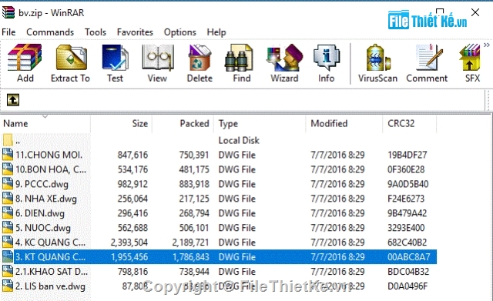The width and height of the screenshot is (493, 301).
Task: Open the Commands menu
Action: 50,32
